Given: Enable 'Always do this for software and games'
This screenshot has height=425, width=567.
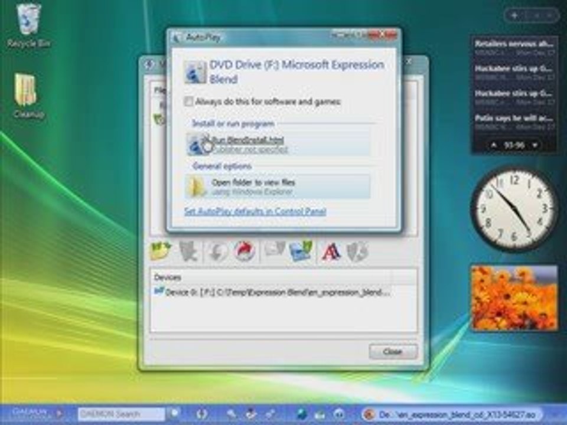Looking at the screenshot, I should 188,102.
